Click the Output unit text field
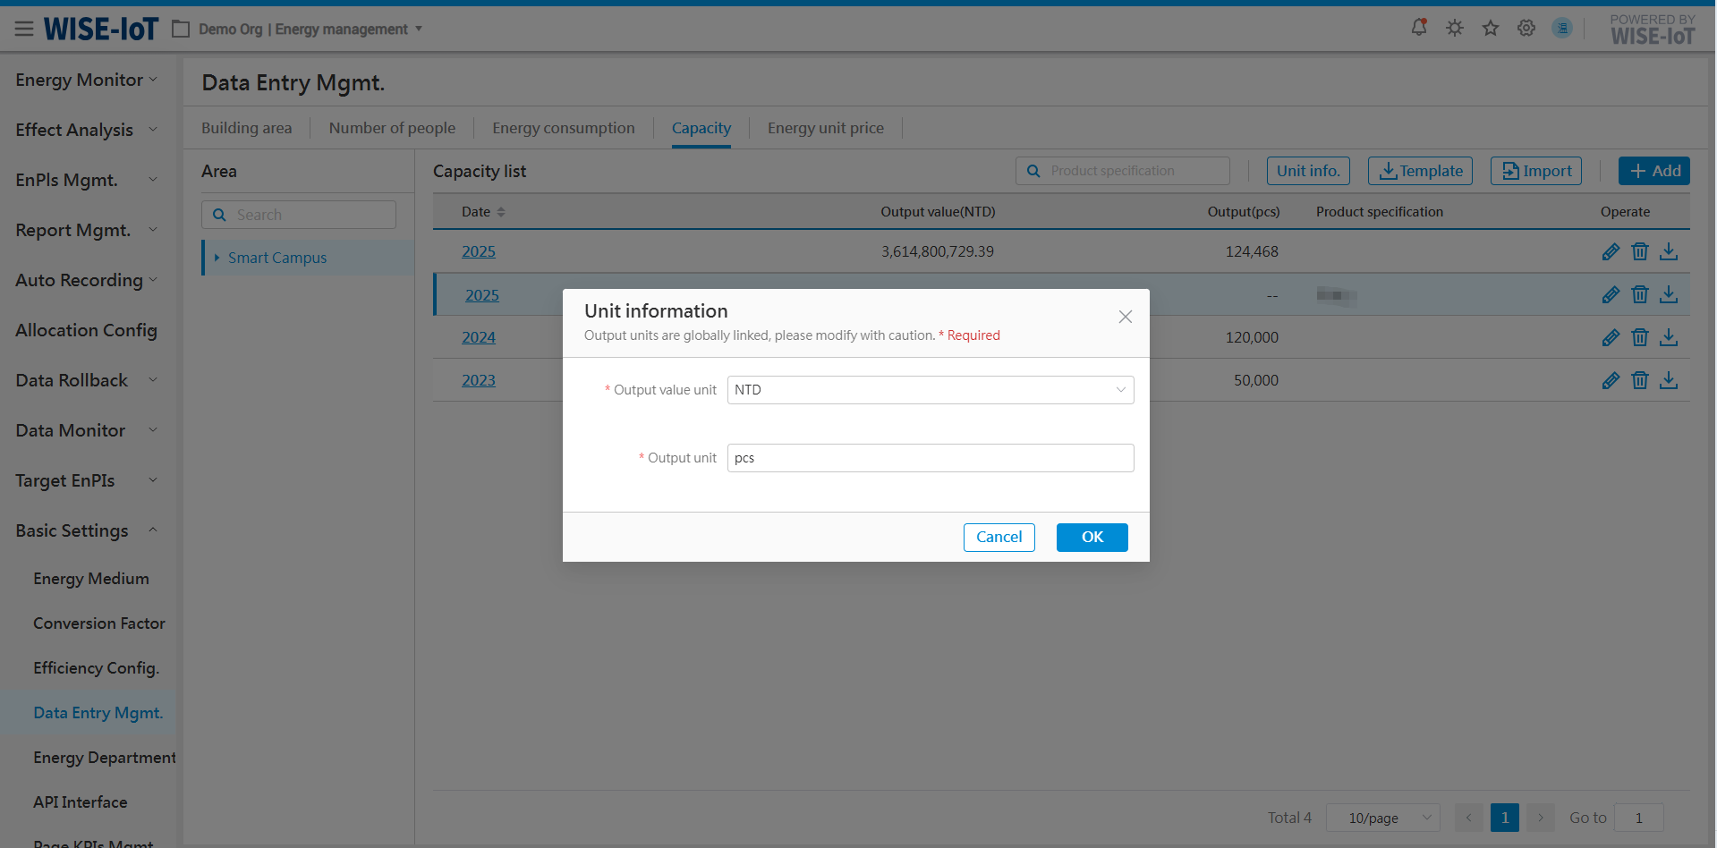 pos(930,458)
